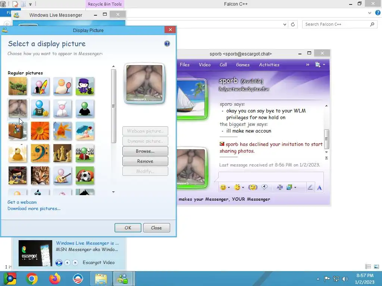Viewport: 382px width, 286px height.
Task: Open the address bar history dropdown
Action: coord(285,24)
